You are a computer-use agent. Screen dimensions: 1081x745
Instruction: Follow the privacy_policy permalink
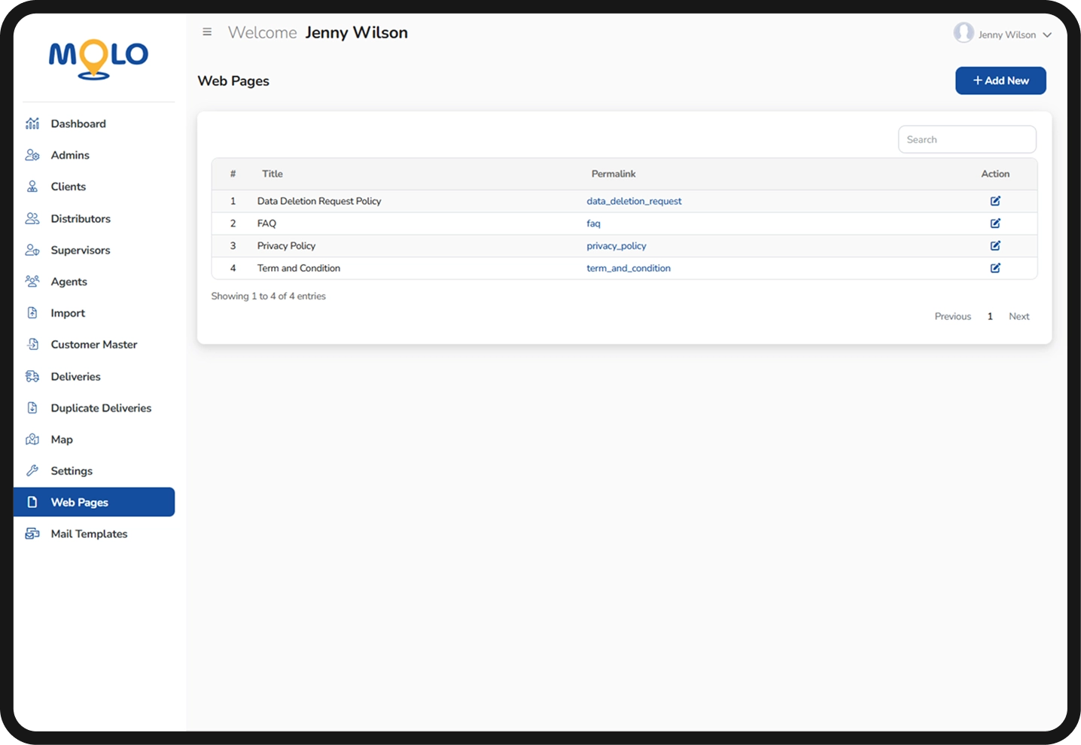click(617, 246)
